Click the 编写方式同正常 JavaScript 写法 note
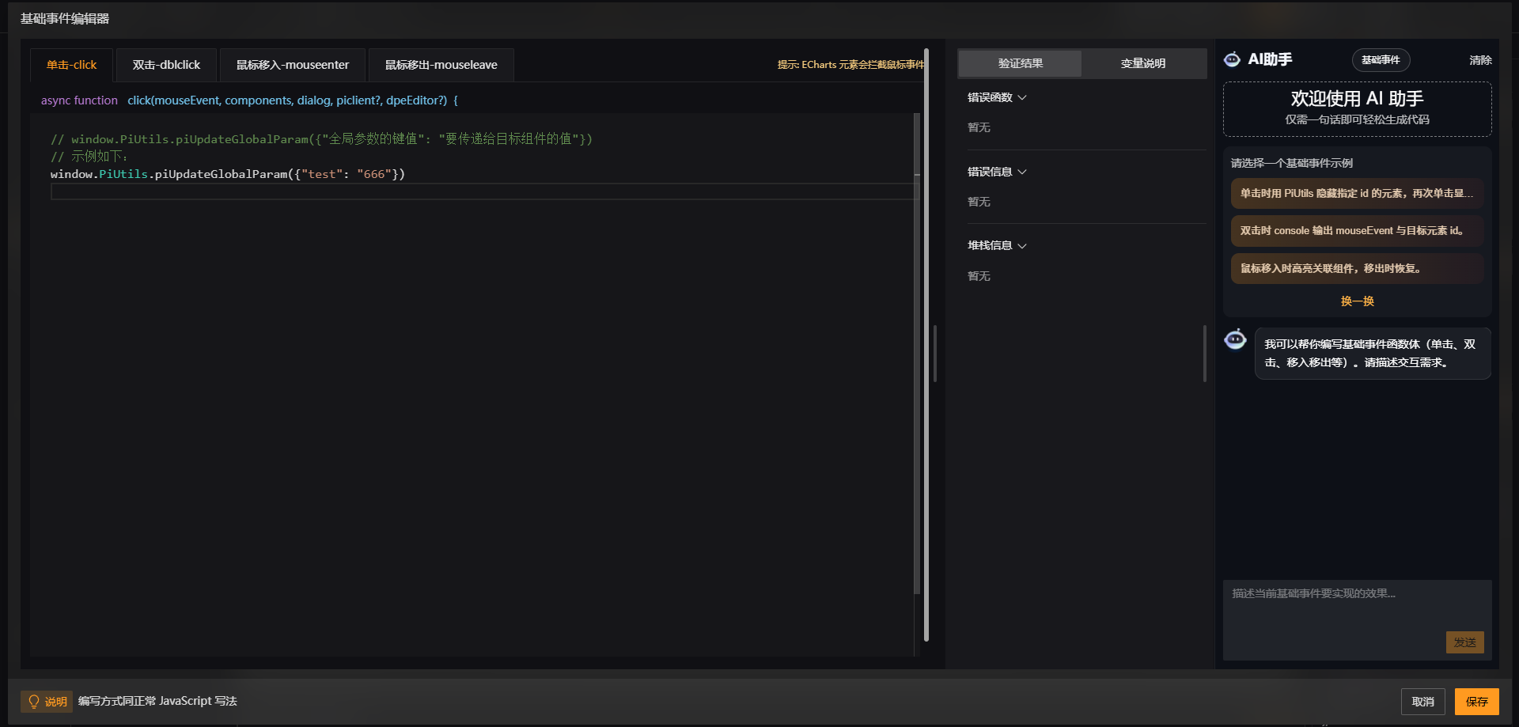 pos(157,701)
